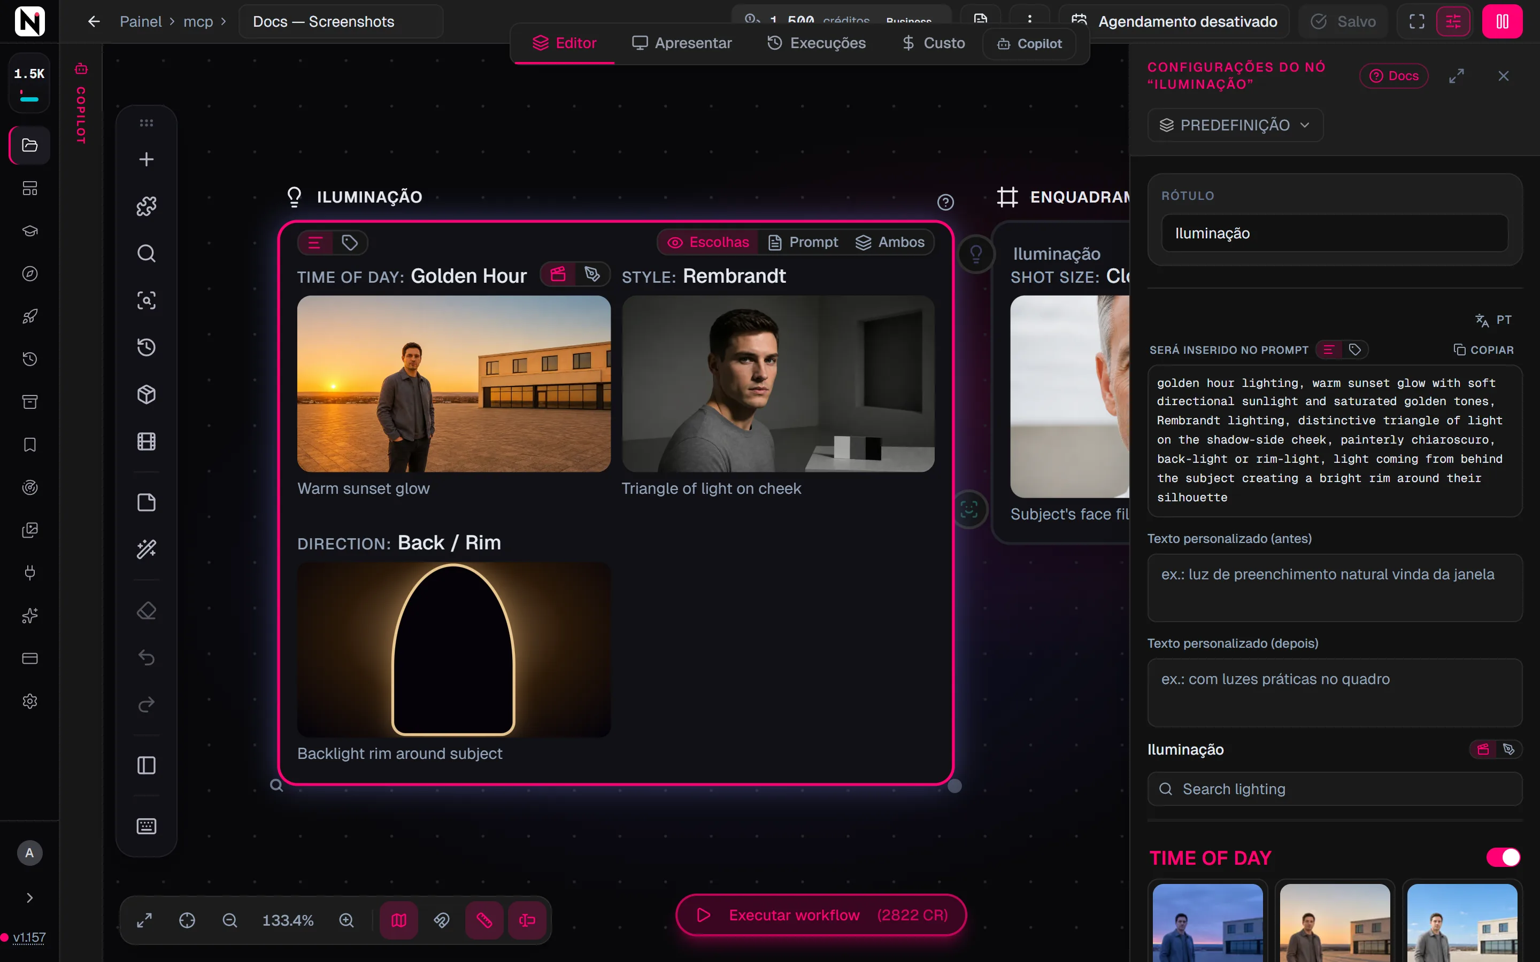This screenshot has width=1540, height=962.
Task: Click the eraser tool icon
Action: (147, 611)
